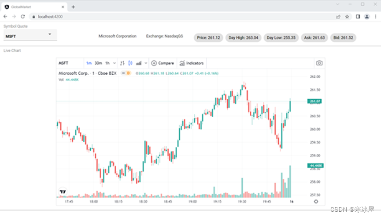View site information lock icon

pos(34,17)
